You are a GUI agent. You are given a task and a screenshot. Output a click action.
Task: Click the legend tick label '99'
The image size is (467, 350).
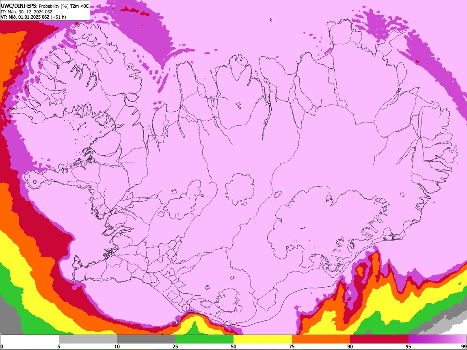(464, 346)
